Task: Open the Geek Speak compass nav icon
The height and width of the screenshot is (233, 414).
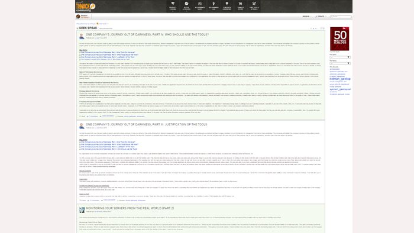Action: pos(186,5)
